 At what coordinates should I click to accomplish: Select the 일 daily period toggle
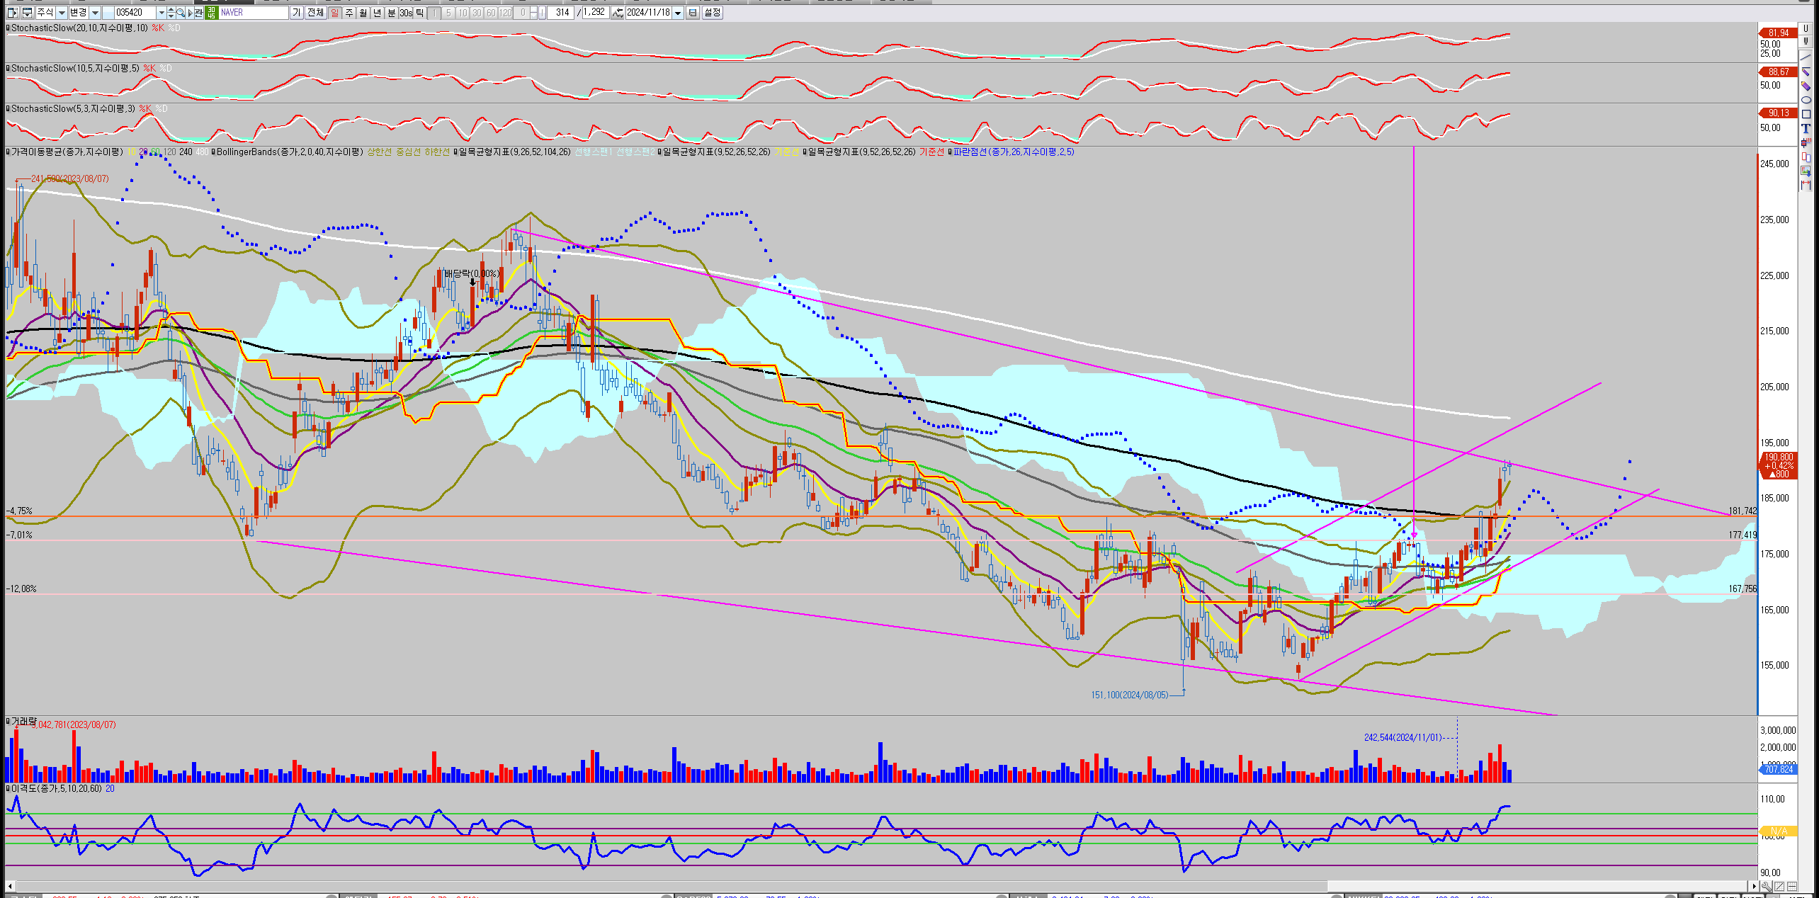coord(334,13)
